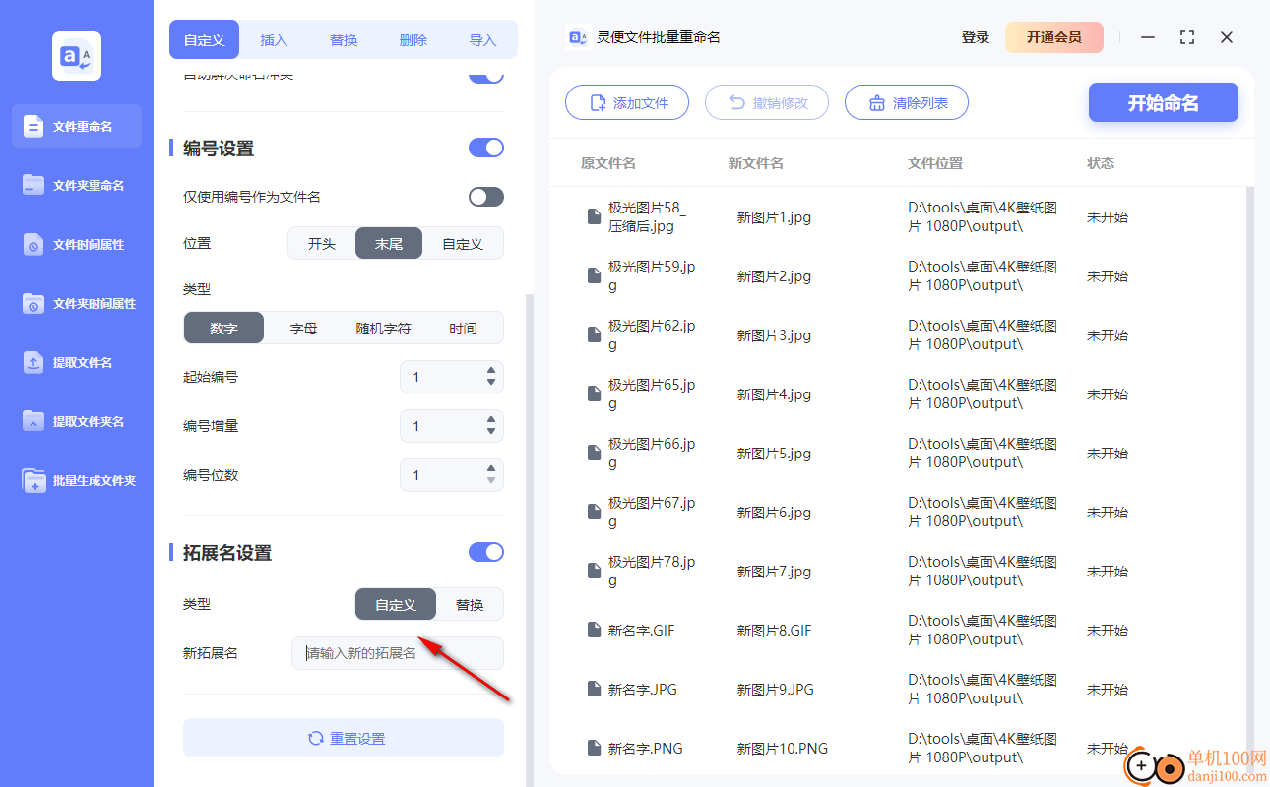Click file icon for 新名字.PNG
Viewport: 1270px width, 787px height.
[x=594, y=748]
